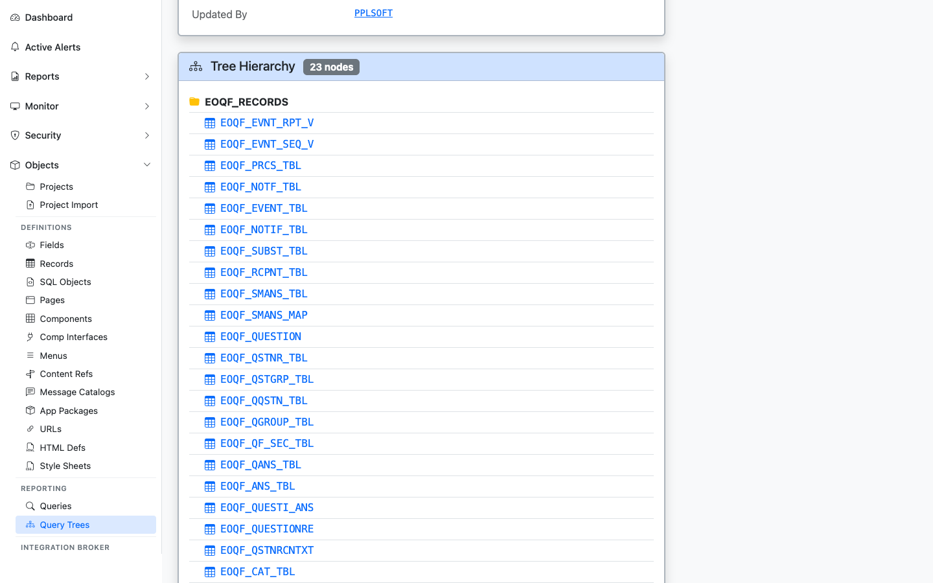Open the EOQF_NOTIF_TBL record link
Screen dimensions: 933x583
[264, 229]
